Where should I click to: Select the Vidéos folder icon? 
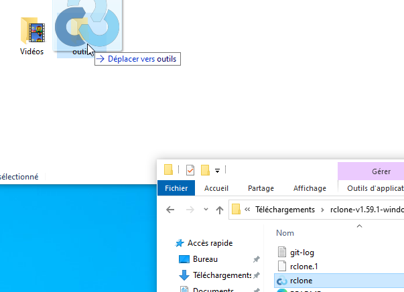point(33,30)
